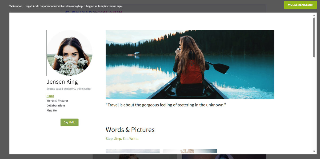Click the MULAI MENGEDIT! button
The height and width of the screenshot is (159, 320).
tap(300, 5)
